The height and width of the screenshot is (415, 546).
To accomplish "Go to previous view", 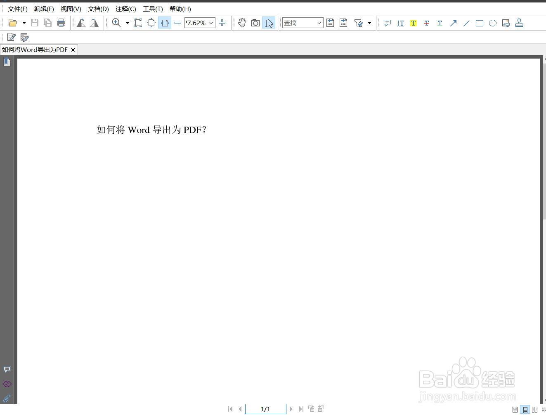I will (311, 409).
